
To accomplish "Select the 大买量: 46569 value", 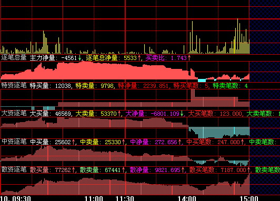I will (51, 114).
